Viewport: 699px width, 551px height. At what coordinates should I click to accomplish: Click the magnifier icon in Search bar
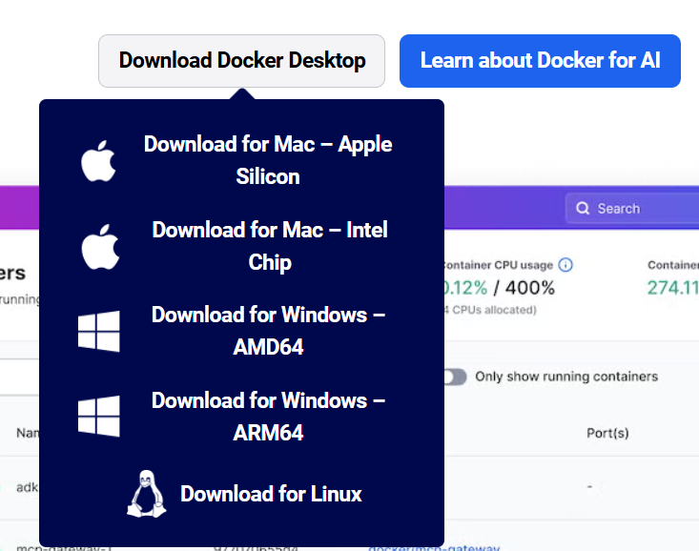pos(583,208)
